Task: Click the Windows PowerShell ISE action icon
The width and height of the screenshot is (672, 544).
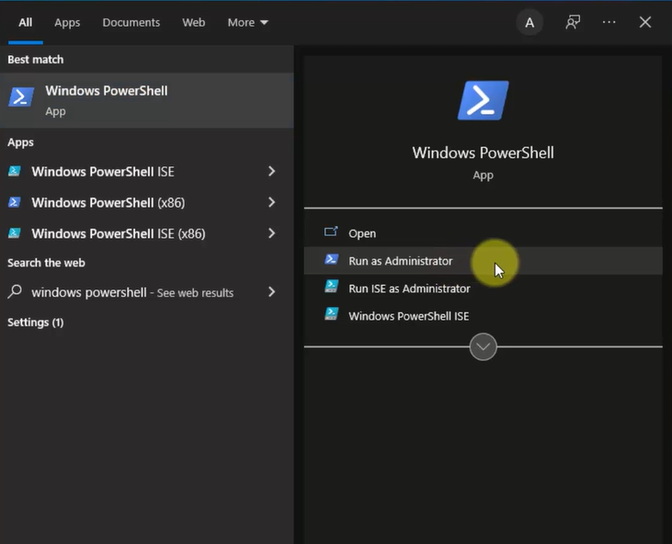Action: click(x=331, y=314)
